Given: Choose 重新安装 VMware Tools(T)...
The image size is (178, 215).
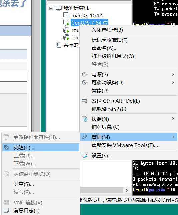Looking at the screenshot, I should [x=125, y=145].
